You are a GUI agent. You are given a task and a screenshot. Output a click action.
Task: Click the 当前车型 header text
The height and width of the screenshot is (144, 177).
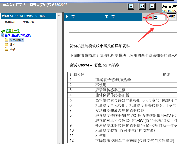pyautogui.click(x=33, y=5)
